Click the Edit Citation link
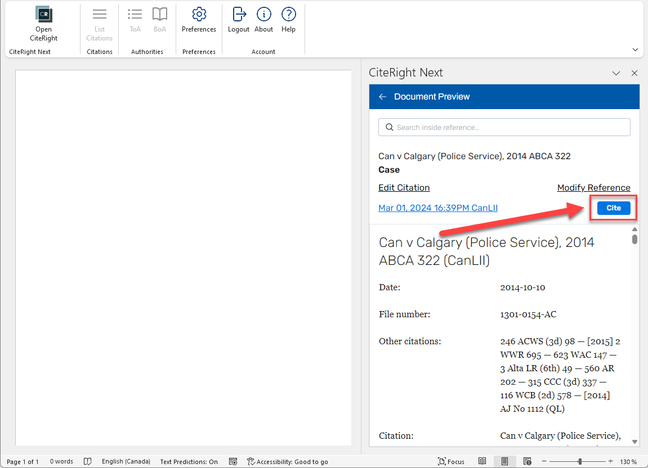Viewport: 648px width, 468px height. point(404,187)
